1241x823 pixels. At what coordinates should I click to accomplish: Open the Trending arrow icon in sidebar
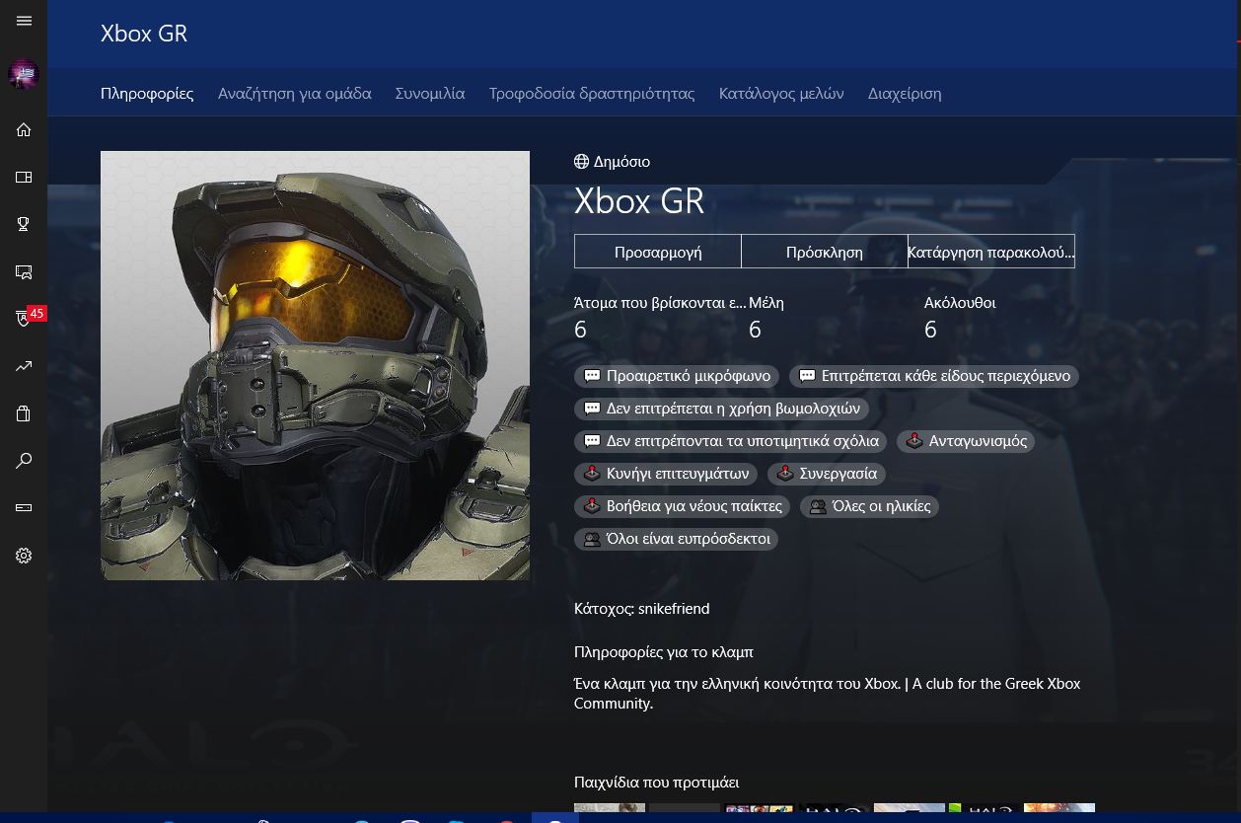[24, 366]
